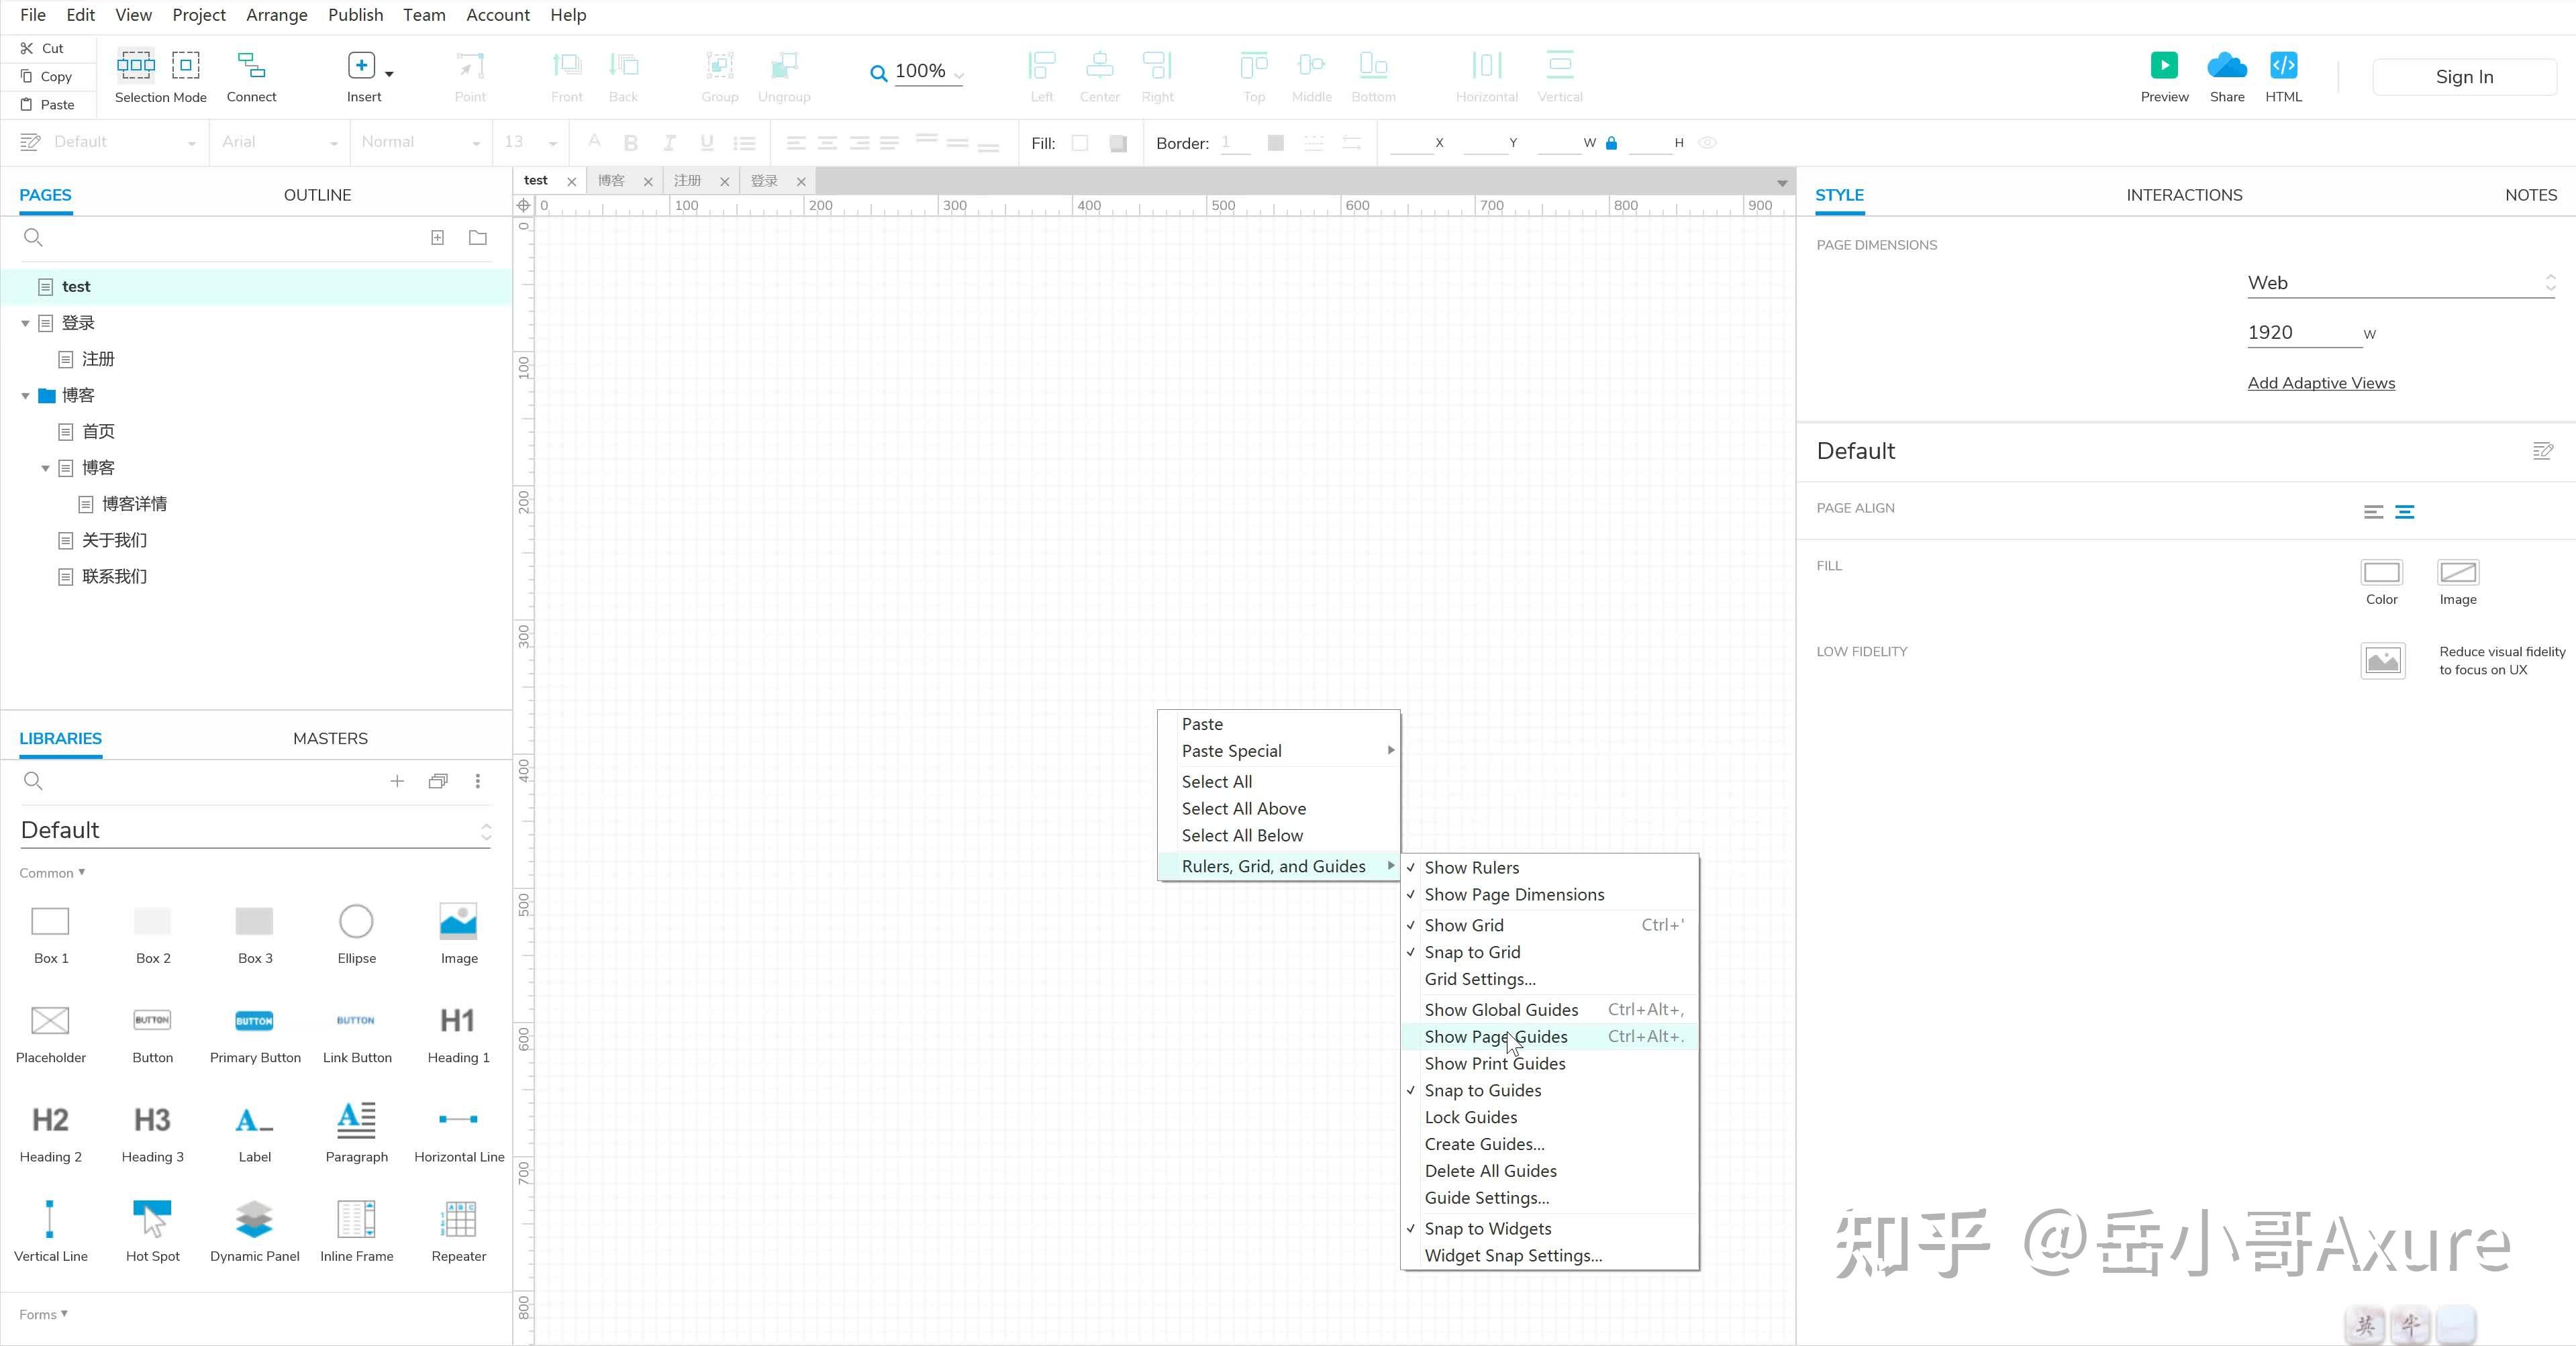Viewport: 2576px width, 1346px height.
Task: Add a new page icon
Action: pos(437,237)
